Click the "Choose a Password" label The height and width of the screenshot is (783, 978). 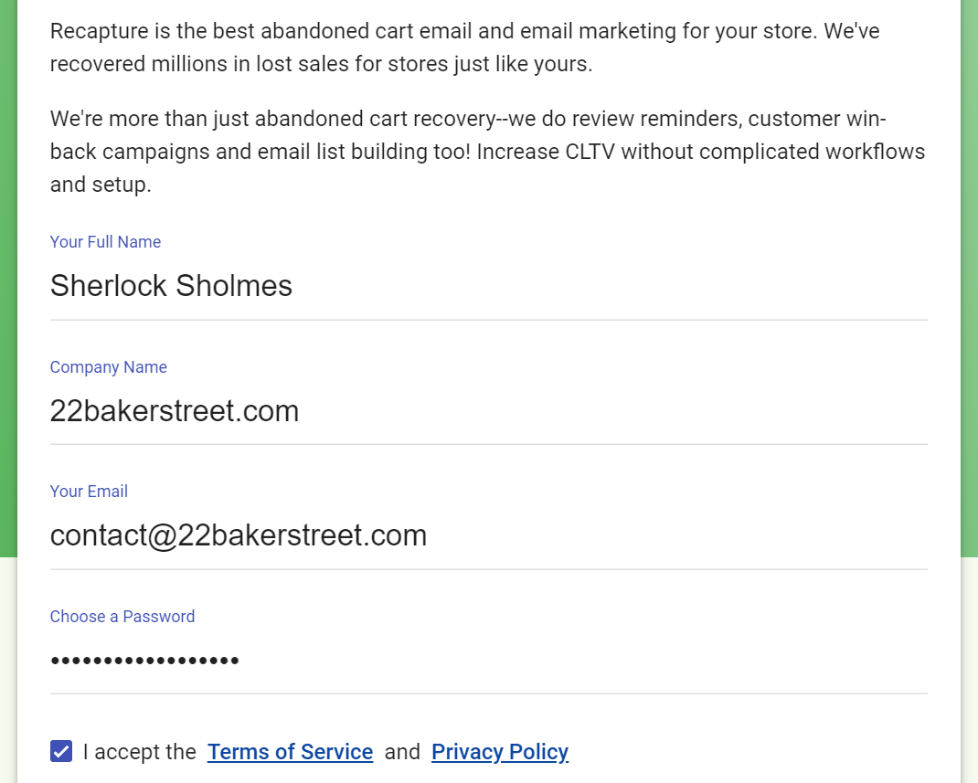click(x=122, y=617)
